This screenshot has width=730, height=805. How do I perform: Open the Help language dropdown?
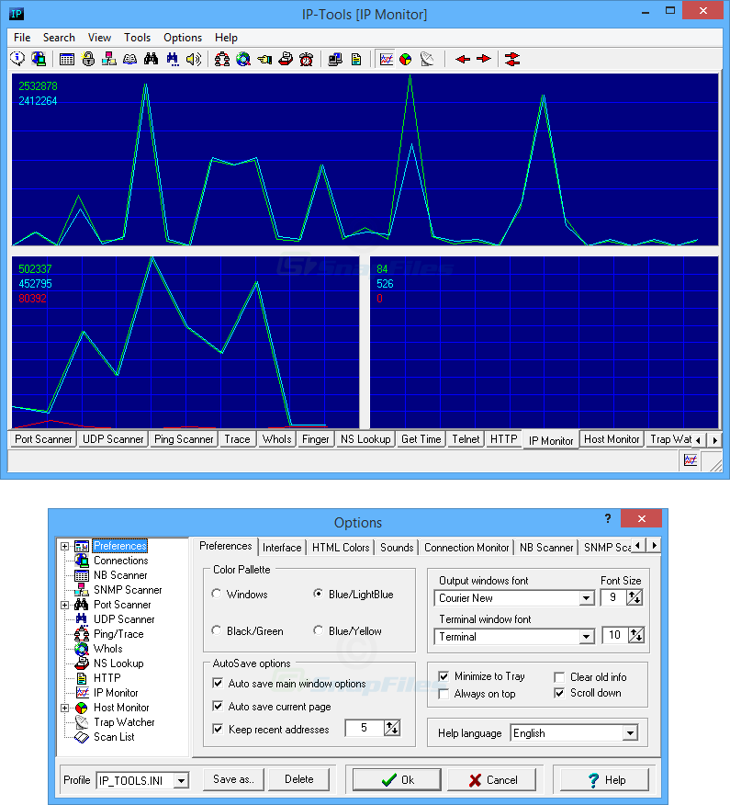pyautogui.click(x=630, y=733)
